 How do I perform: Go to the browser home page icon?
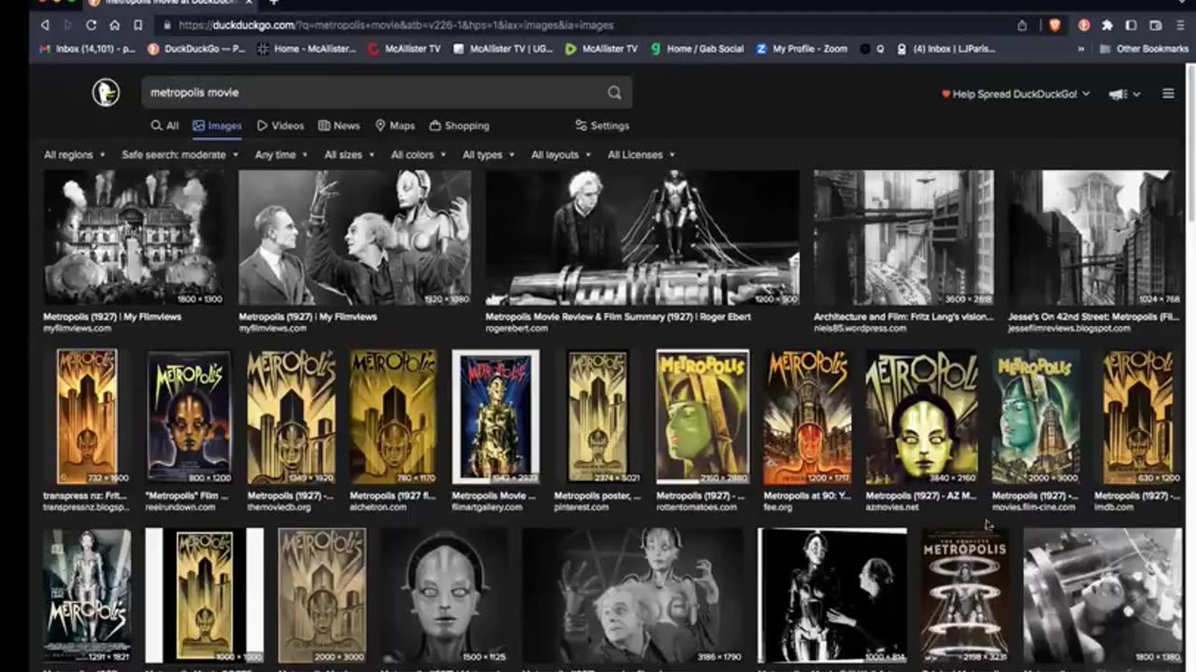coord(115,25)
